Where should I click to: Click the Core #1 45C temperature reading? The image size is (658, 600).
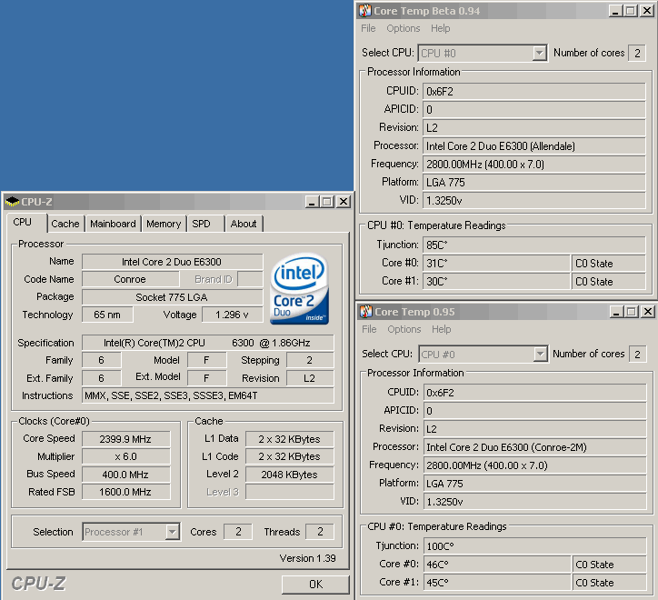click(497, 583)
